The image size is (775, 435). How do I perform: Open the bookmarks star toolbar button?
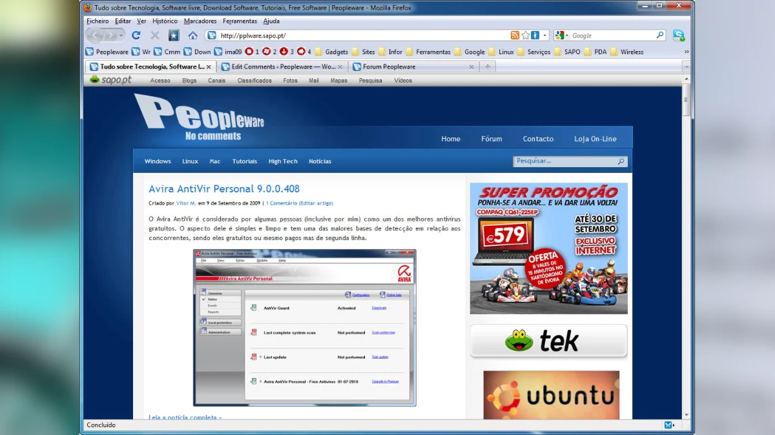pyautogui.click(x=174, y=35)
